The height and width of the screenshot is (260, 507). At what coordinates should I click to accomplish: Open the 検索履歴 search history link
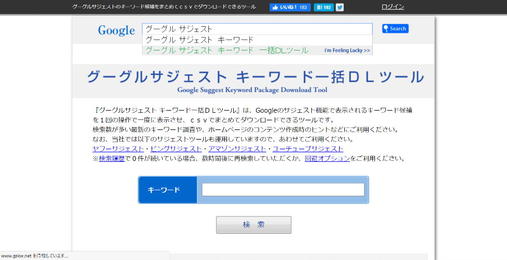(x=112, y=158)
